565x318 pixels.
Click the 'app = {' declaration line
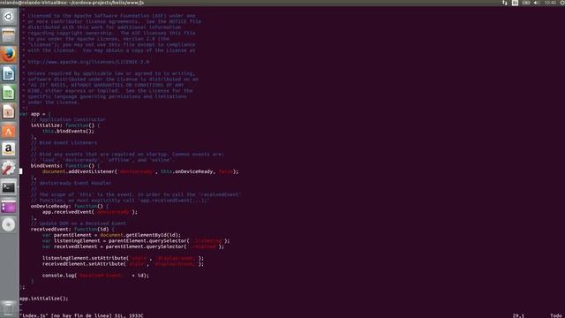(35, 114)
